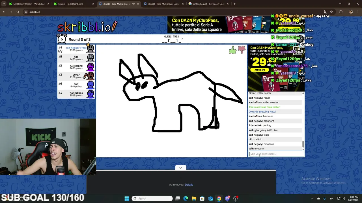The width and height of the screenshot is (362, 203).
Task: Click Alistarlink 2670 points row
Action: point(76,67)
